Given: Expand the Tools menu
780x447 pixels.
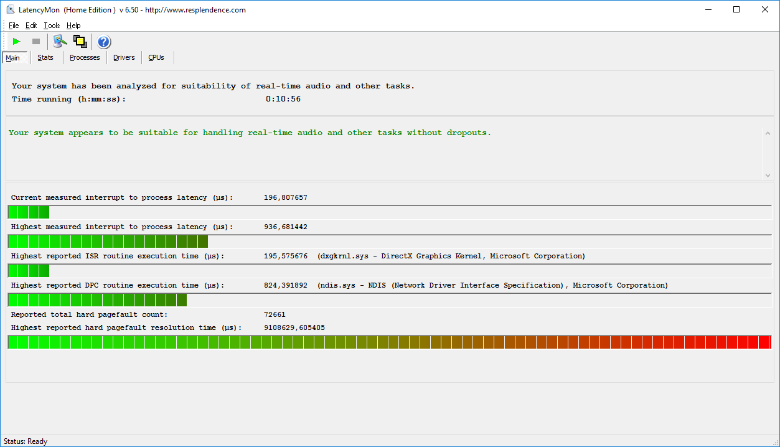Looking at the screenshot, I should click(52, 26).
